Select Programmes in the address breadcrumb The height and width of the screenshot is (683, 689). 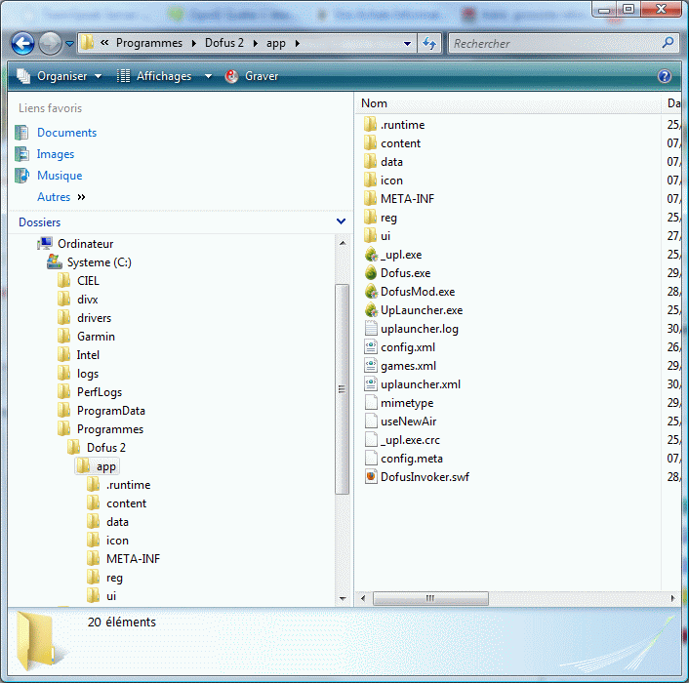click(149, 43)
